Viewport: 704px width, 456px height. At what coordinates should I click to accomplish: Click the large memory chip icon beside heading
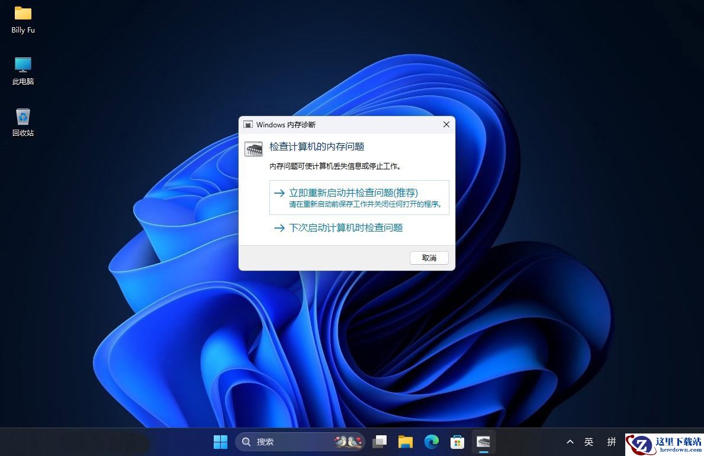point(253,149)
